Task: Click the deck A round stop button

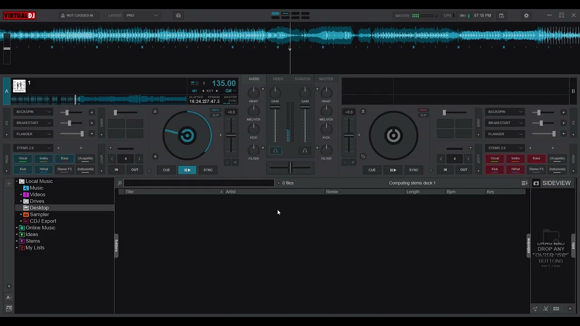Action: 155,157
